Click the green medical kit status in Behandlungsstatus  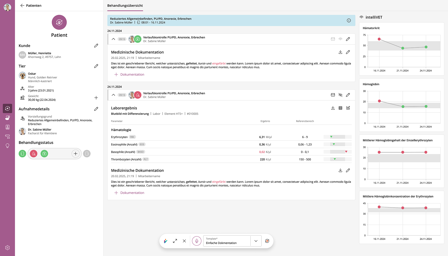44,154
